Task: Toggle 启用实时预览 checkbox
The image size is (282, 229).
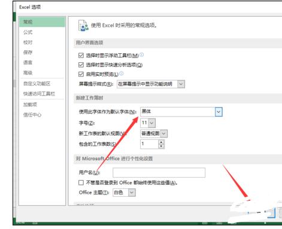Action: click(81, 74)
